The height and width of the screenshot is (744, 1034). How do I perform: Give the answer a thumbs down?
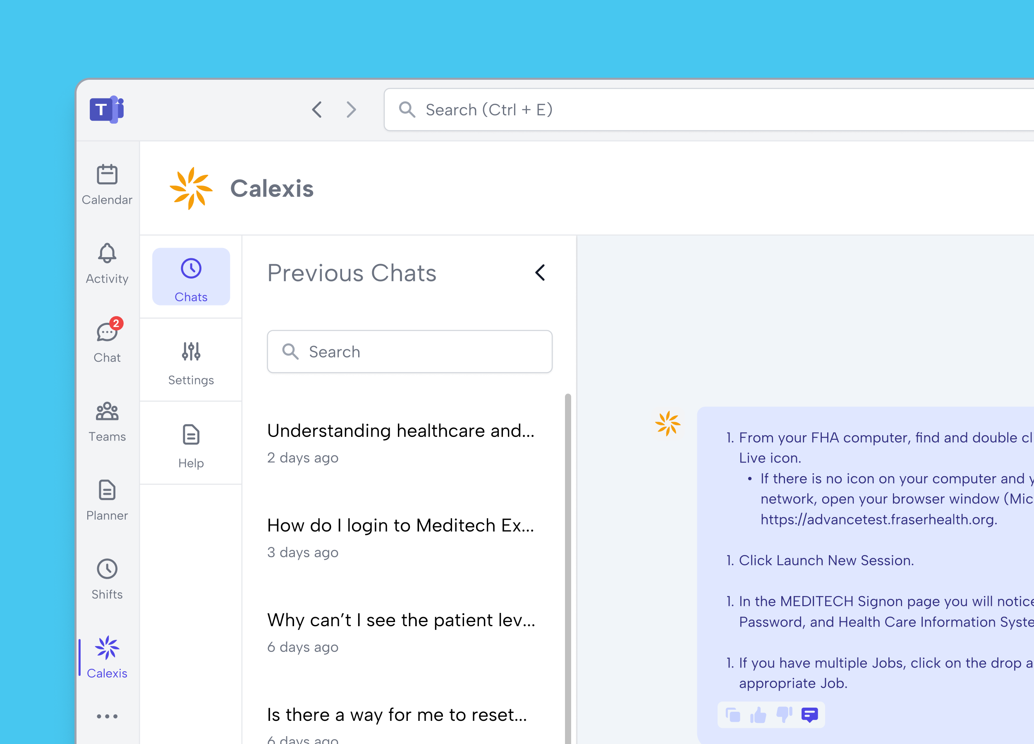(784, 715)
